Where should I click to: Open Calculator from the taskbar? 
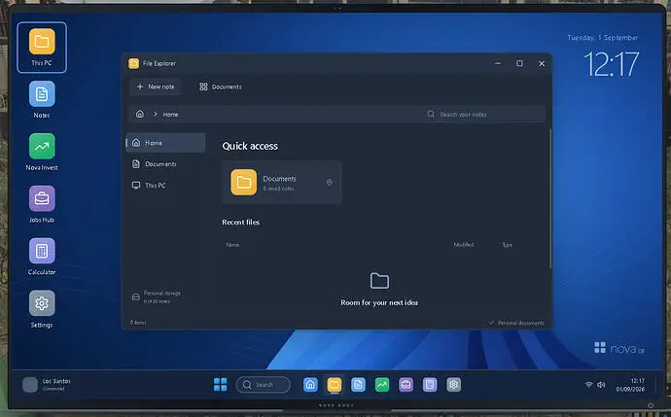tap(430, 385)
